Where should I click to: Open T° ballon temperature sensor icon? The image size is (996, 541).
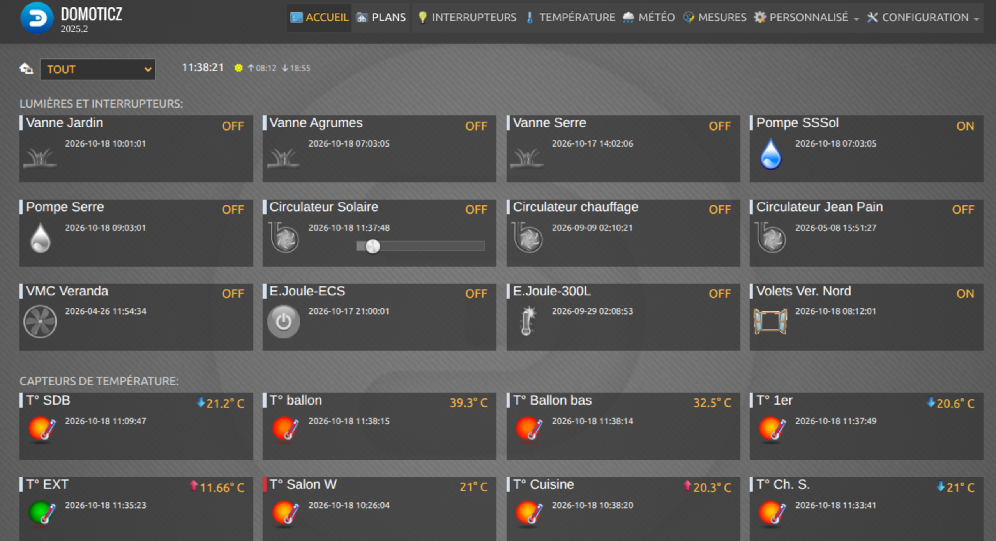click(286, 429)
